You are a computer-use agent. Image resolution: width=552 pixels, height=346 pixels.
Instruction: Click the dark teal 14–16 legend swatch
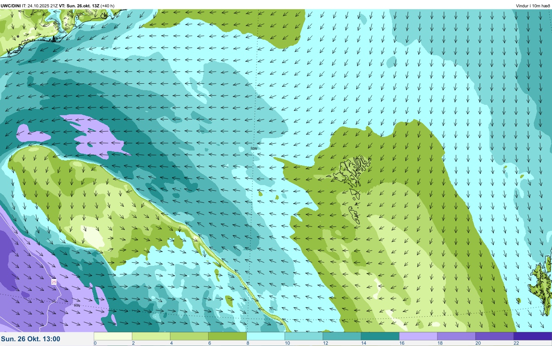point(380,336)
